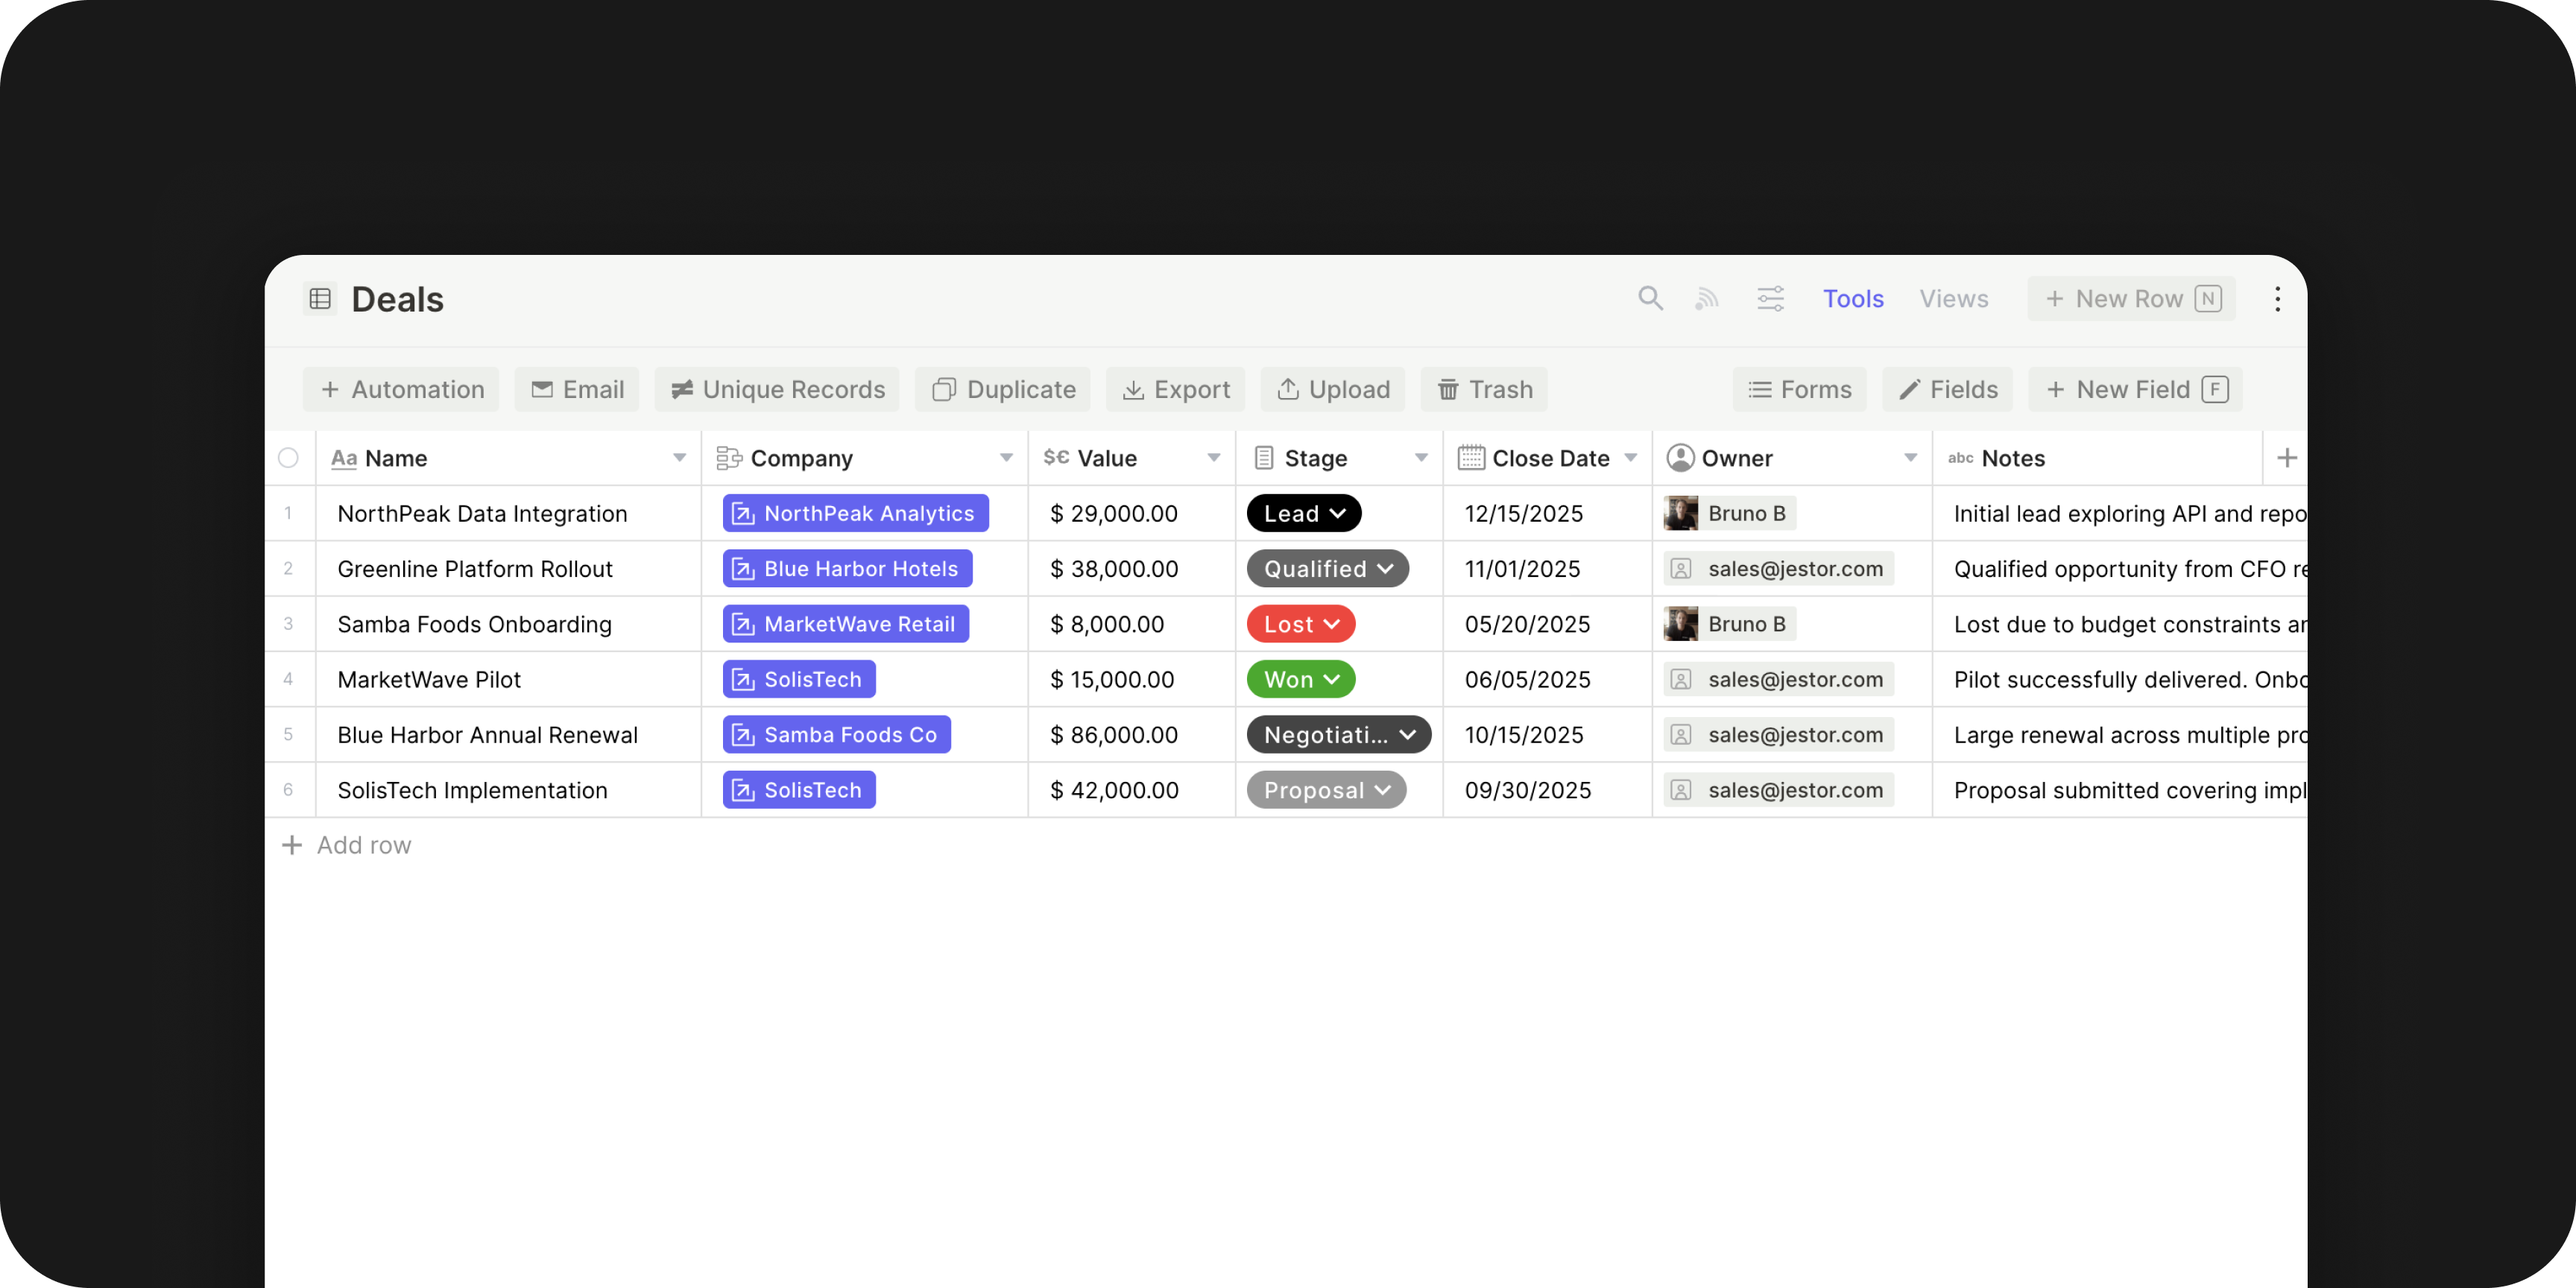
Task: Open the three-dot overflow menu top right
Action: [x=2277, y=298]
